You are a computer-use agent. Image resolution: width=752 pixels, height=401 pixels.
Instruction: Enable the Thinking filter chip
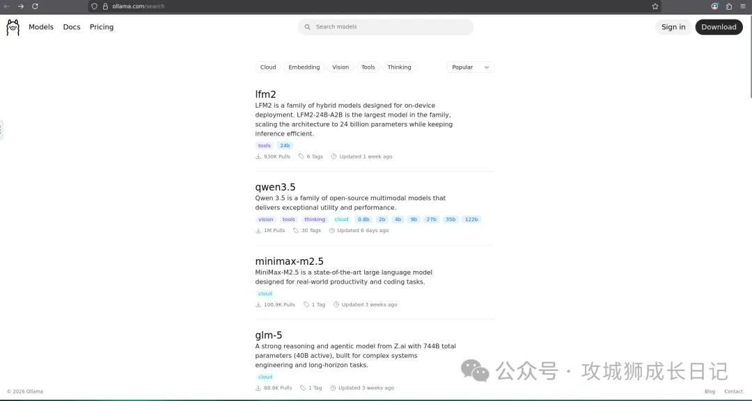[x=399, y=67]
